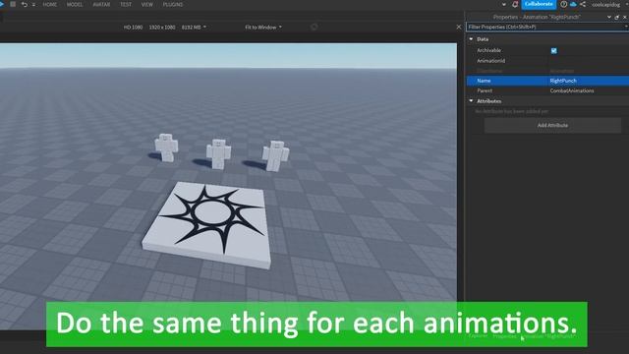Image resolution: width=629 pixels, height=354 pixels.
Task: Open the TEST ribbon tab
Action: click(126, 4)
